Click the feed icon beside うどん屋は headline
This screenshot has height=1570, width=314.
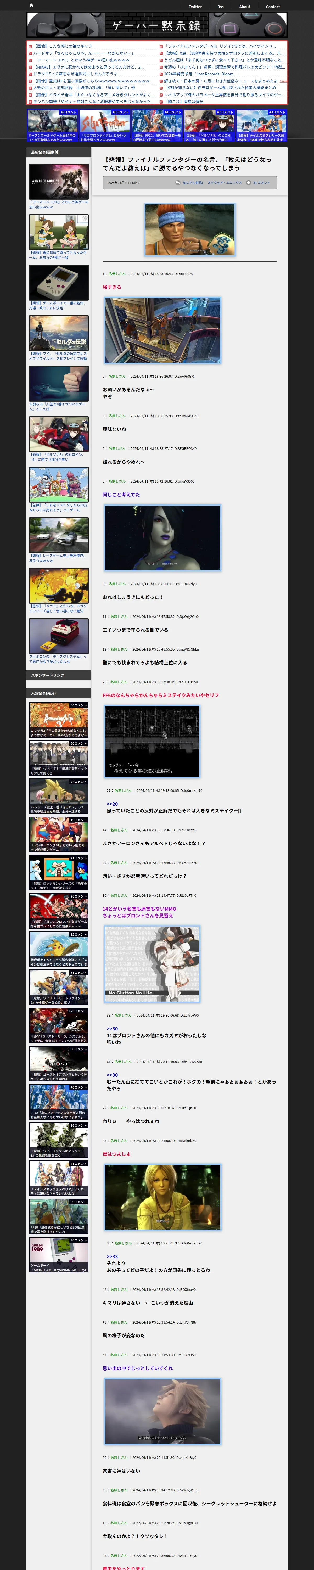161,60
